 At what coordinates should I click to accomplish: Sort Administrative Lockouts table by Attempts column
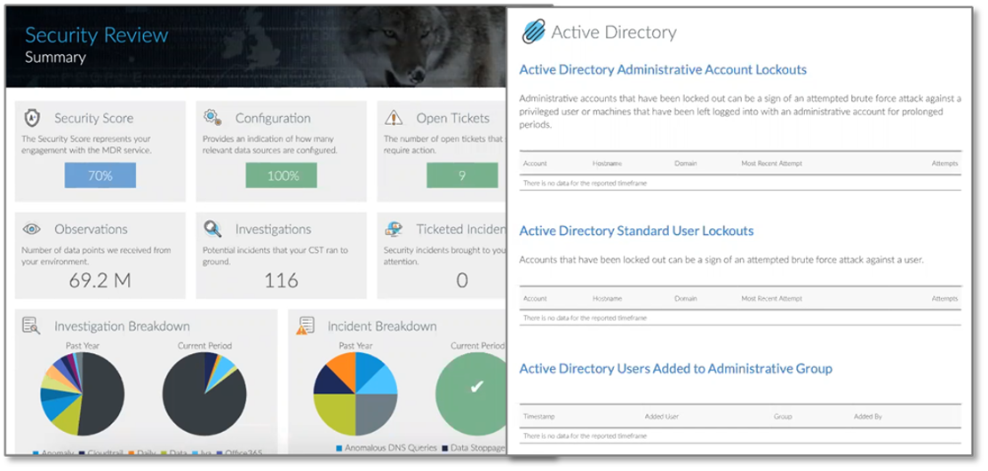(944, 163)
